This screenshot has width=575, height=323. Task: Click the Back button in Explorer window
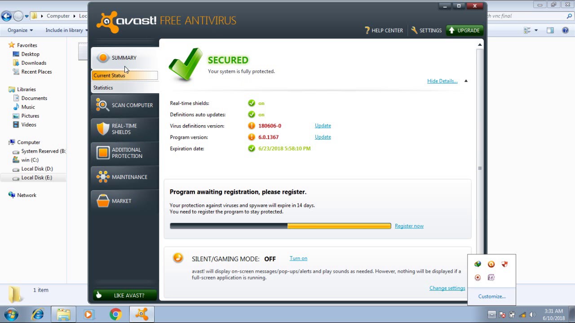(6, 16)
